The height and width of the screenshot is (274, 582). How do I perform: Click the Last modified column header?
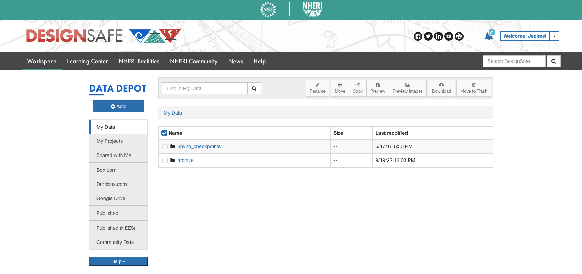pyautogui.click(x=392, y=133)
